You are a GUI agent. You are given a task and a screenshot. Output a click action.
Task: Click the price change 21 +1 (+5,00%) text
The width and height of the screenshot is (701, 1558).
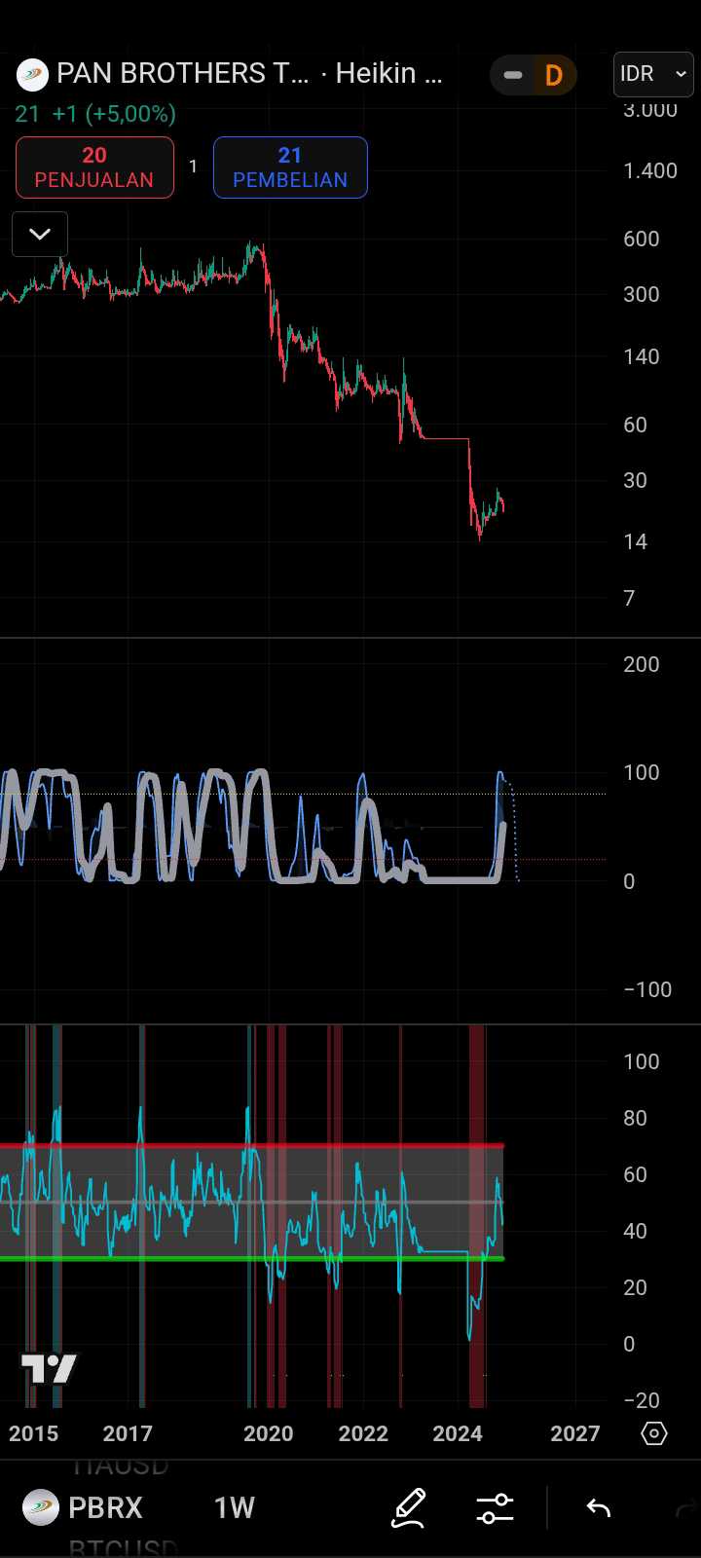click(95, 114)
